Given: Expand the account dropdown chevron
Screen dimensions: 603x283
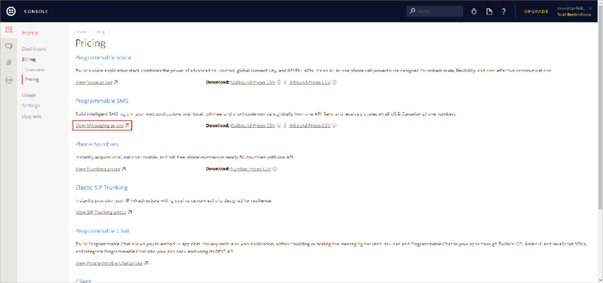Looking at the screenshot, I should [x=590, y=8].
